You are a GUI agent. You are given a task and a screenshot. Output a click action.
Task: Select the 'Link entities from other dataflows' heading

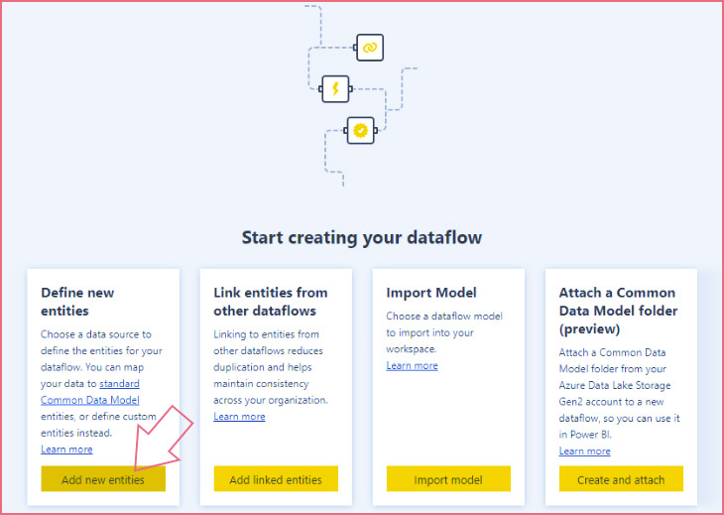[271, 302]
